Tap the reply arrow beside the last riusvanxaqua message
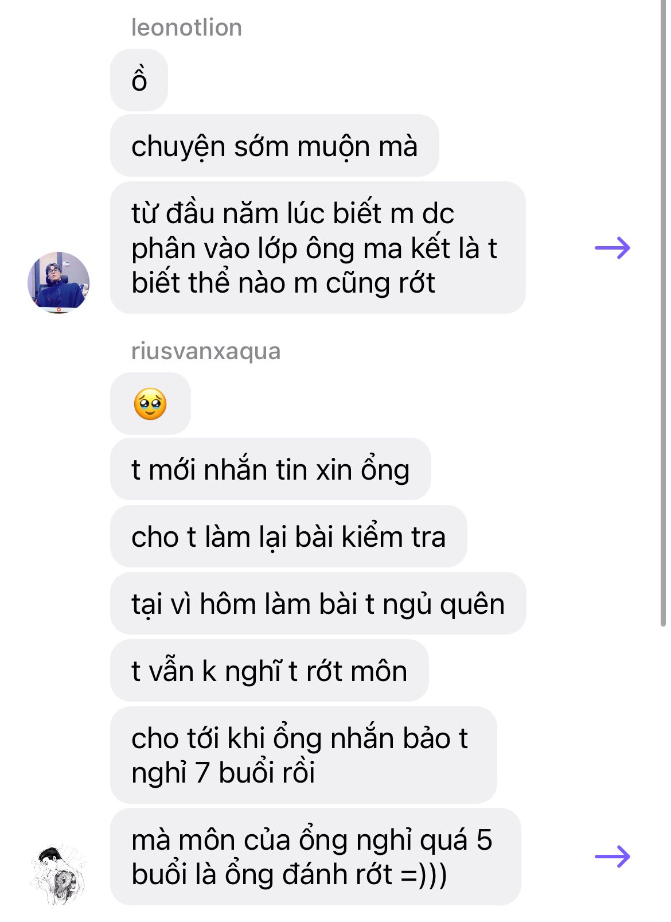Image resolution: width=671 pixels, height=922 pixels. tap(613, 857)
